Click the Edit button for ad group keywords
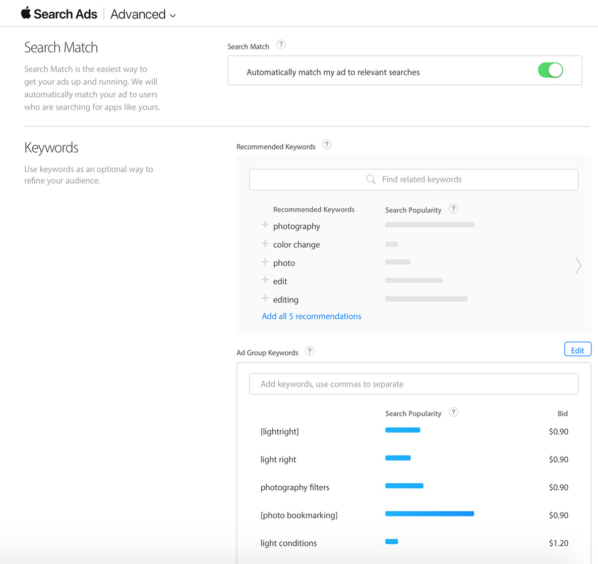The width and height of the screenshot is (598, 564). [x=577, y=349]
